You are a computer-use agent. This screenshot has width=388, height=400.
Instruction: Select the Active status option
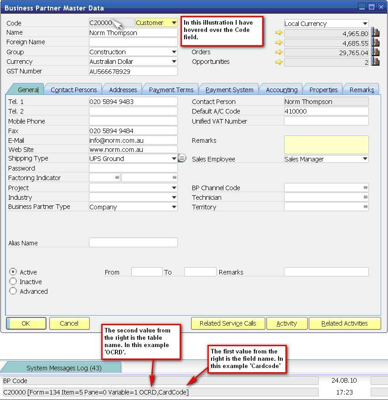(13, 272)
